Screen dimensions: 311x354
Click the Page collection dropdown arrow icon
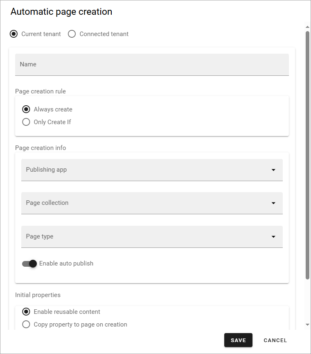tap(273, 203)
